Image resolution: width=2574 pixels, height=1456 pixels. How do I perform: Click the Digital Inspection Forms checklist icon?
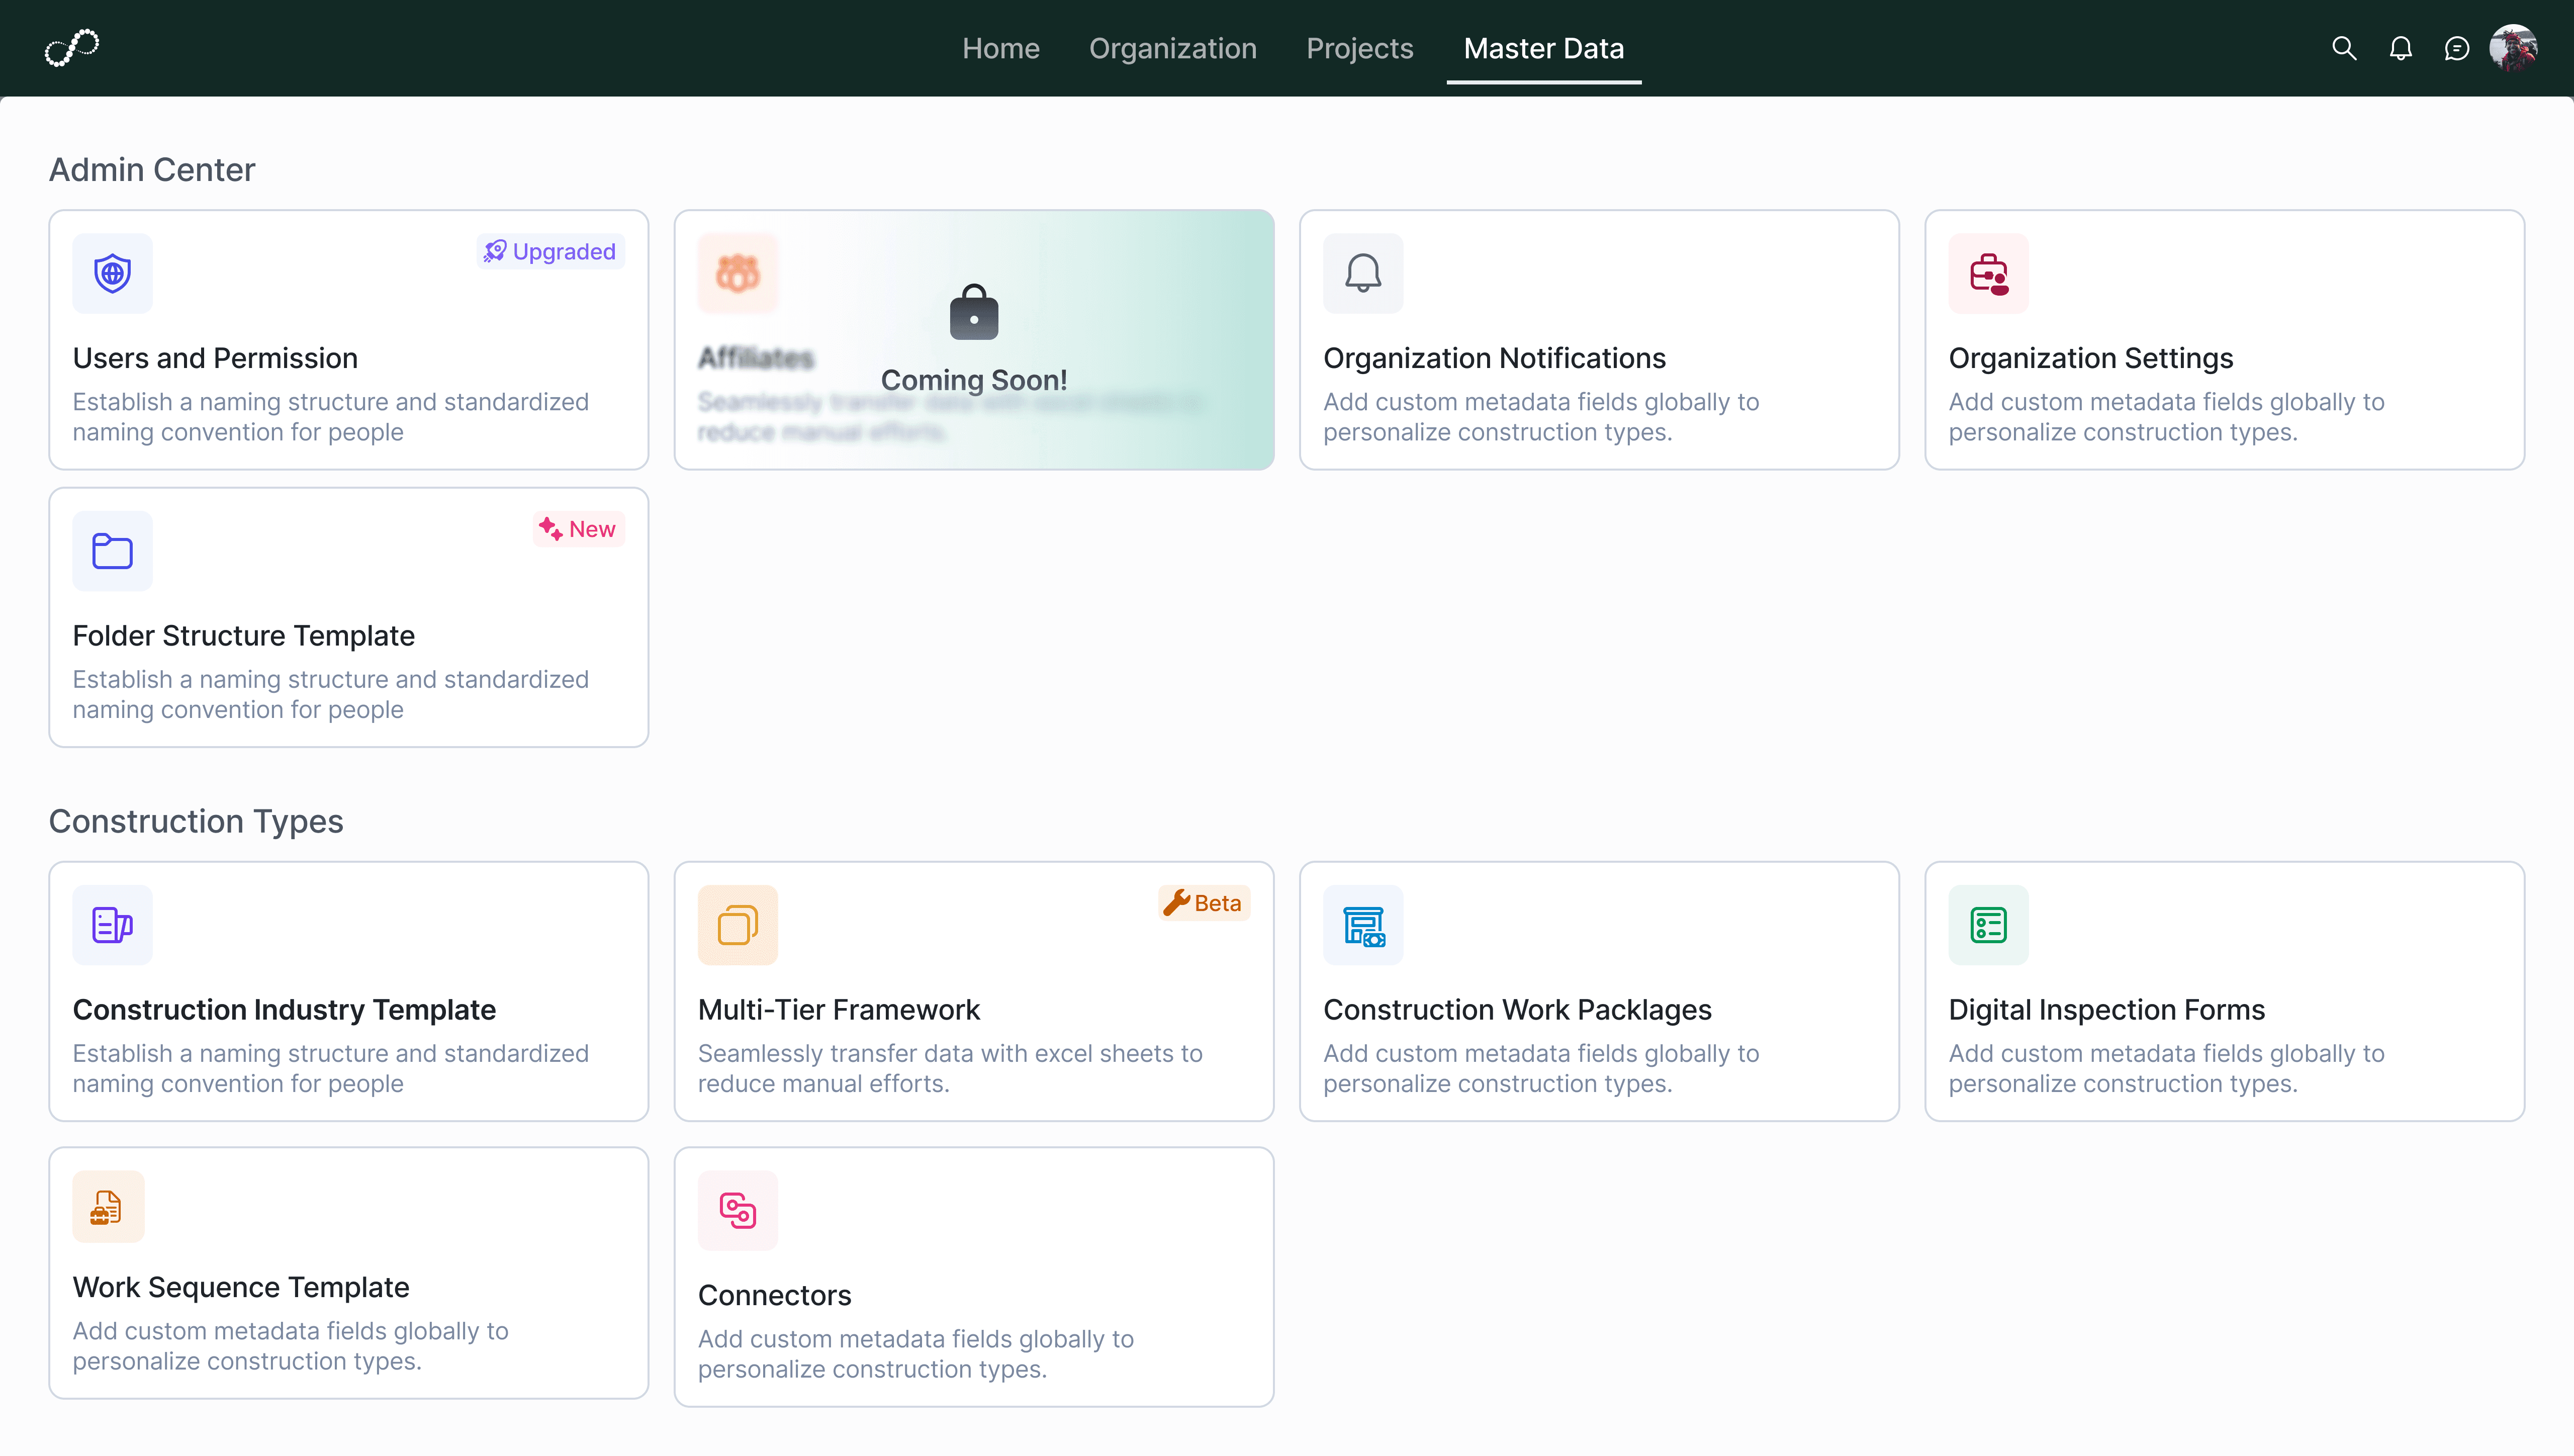[x=1988, y=925]
